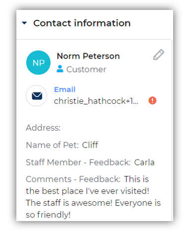This screenshot has width=189, height=231.
Task: Open the Norm Peterson contact name
Action: pos(88,56)
